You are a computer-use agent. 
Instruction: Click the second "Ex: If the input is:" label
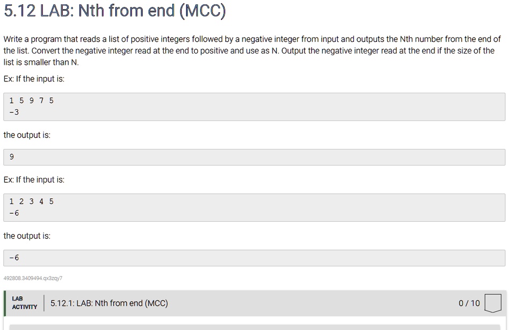(34, 179)
